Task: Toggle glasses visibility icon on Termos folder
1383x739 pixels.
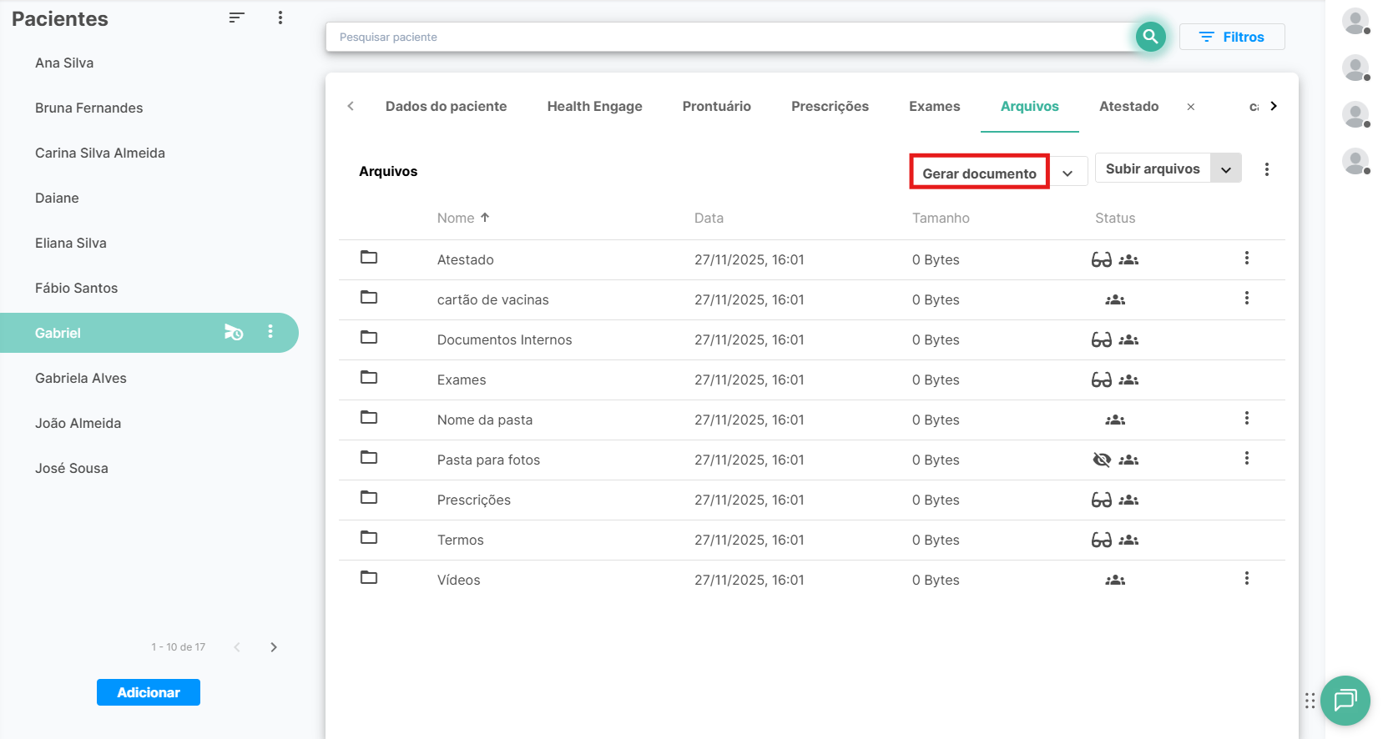Action: click(x=1102, y=540)
